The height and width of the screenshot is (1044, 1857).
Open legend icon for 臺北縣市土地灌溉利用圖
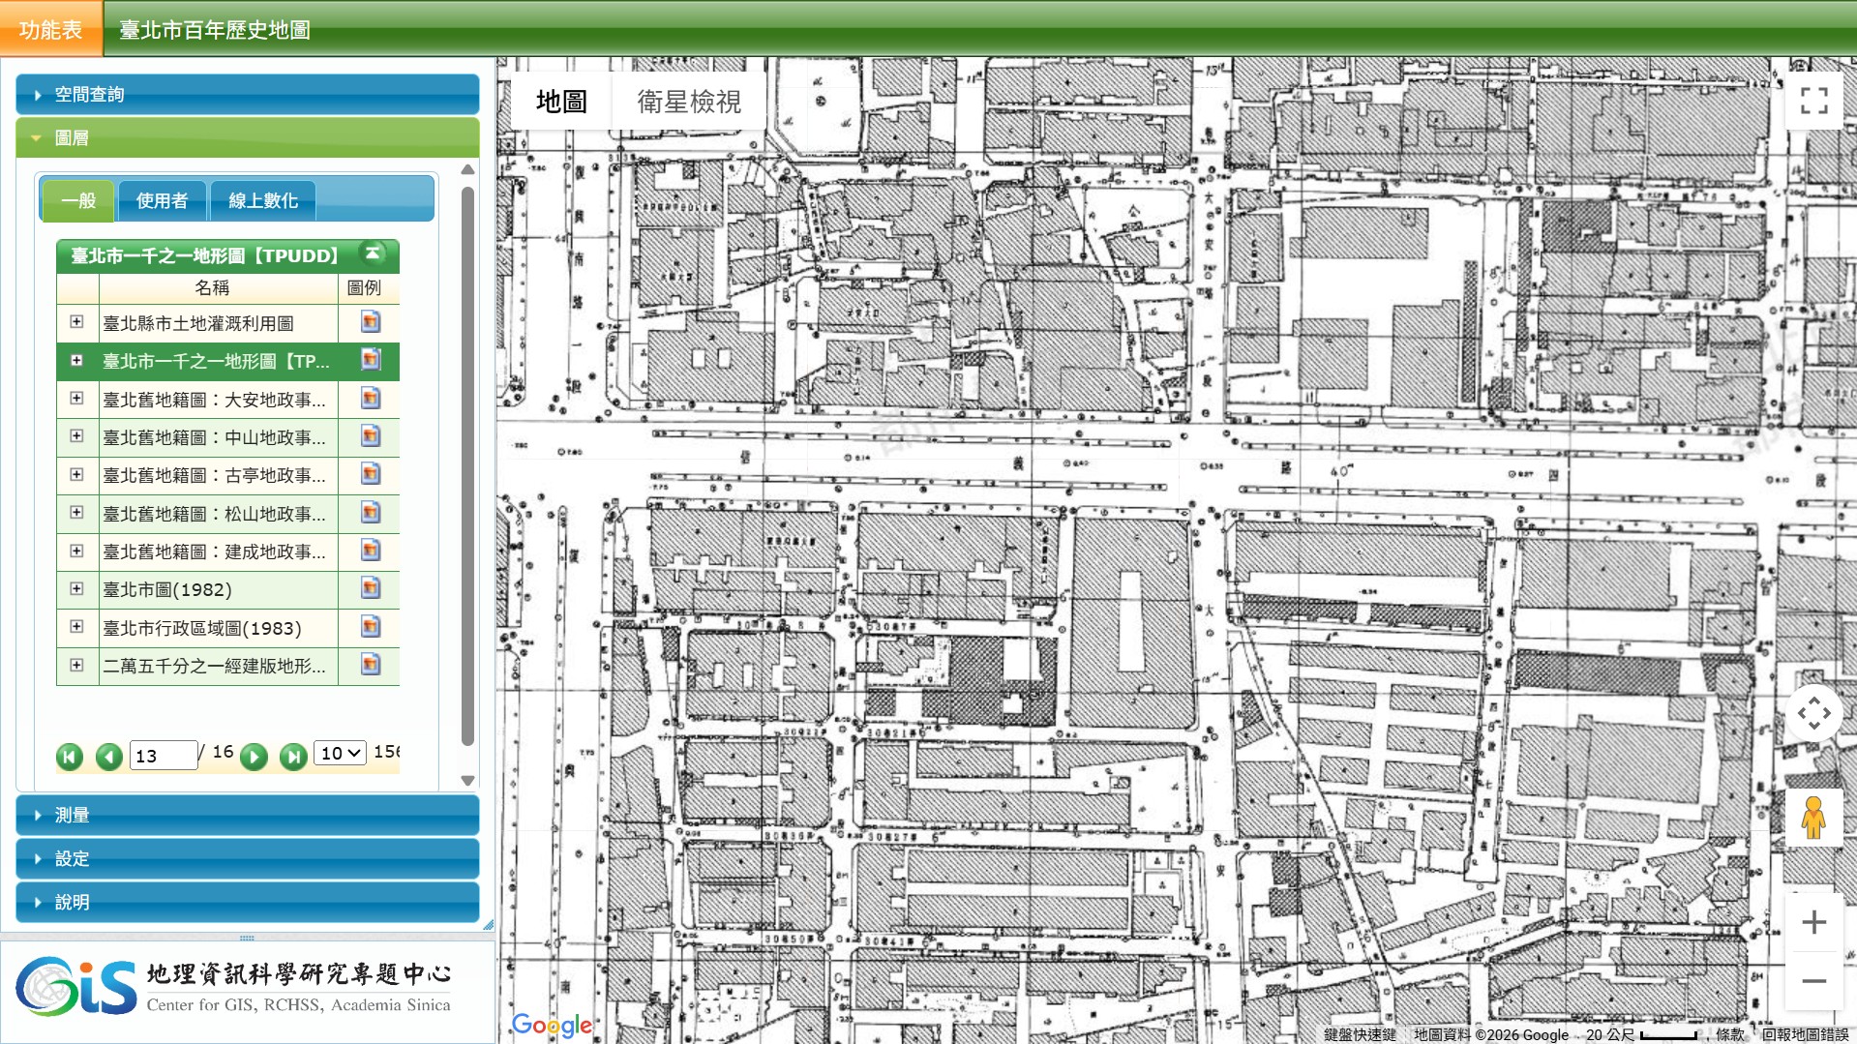pyautogui.click(x=370, y=322)
